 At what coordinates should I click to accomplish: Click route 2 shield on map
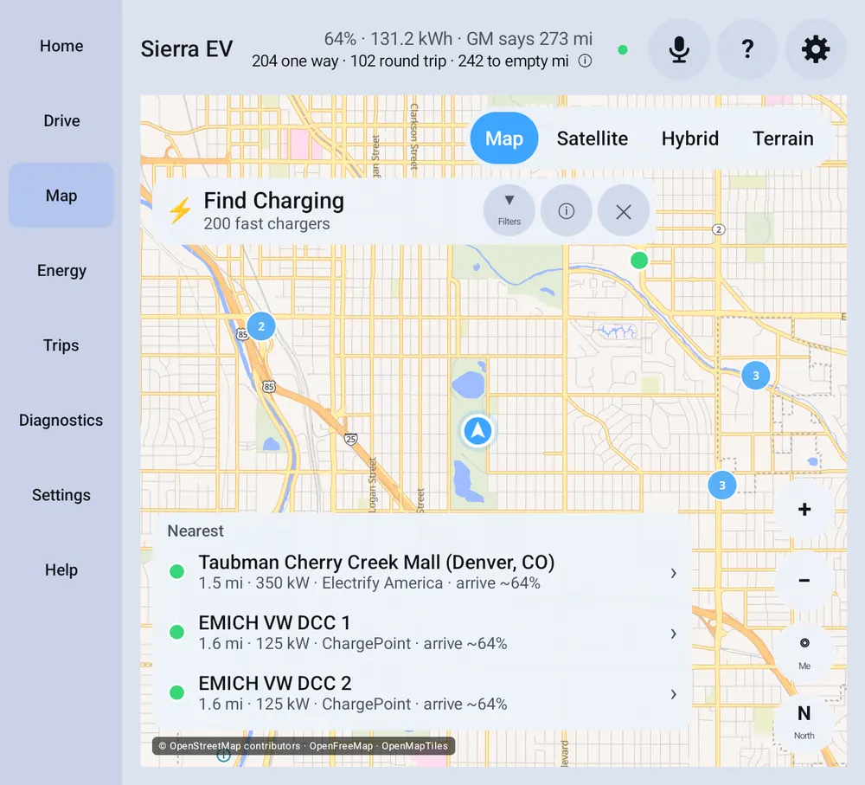pos(718,229)
